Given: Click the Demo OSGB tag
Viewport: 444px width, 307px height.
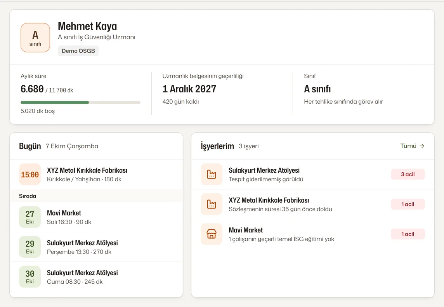Looking at the screenshot, I should [78, 51].
